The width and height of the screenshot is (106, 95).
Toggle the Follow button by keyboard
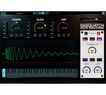[4, 73]
